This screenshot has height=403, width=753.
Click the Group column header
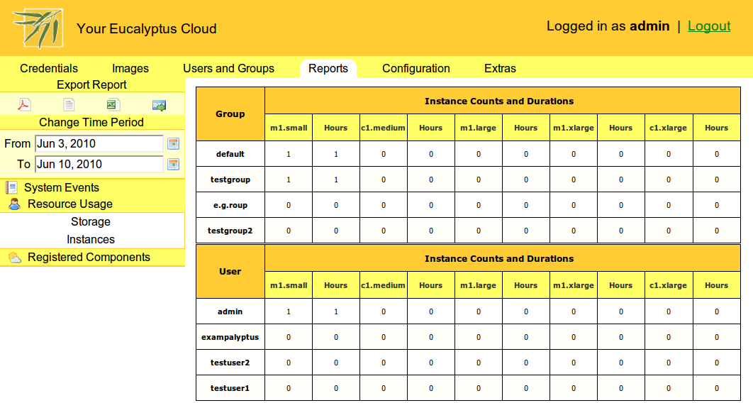tap(230, 114)
